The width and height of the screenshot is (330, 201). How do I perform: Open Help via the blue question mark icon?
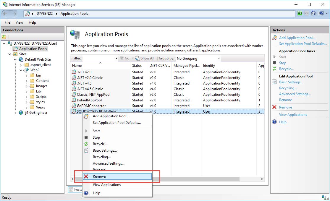321,13
